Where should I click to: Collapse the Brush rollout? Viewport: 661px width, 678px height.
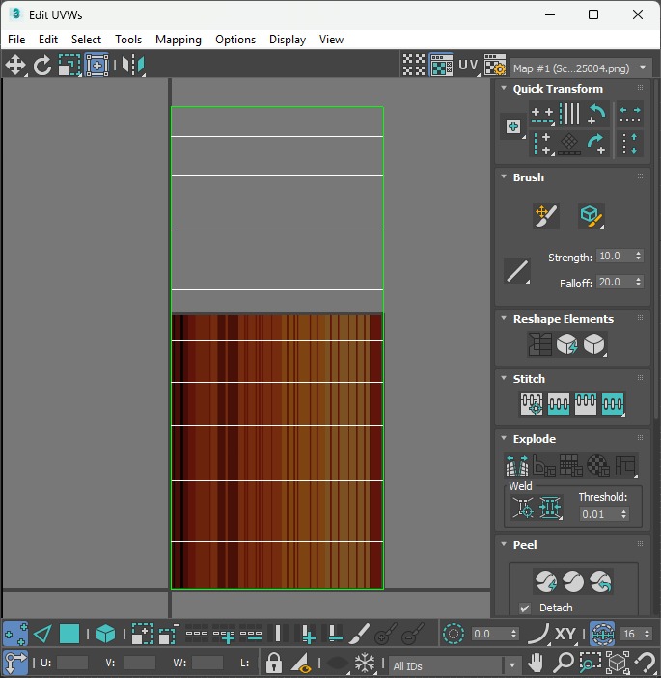tap(504, 176)
